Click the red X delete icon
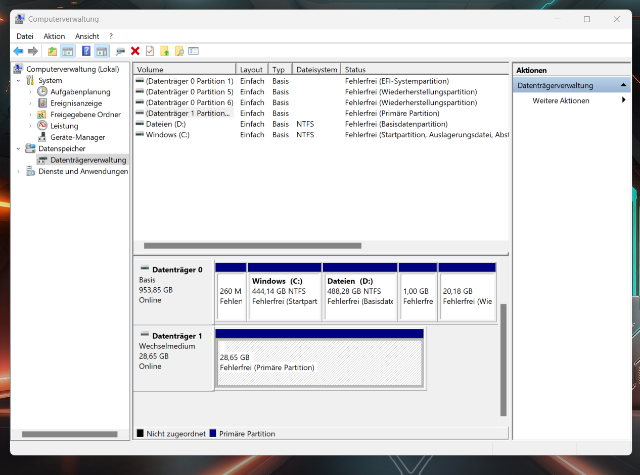Screen dimensions: 640x475 click(x=135, y=50)
